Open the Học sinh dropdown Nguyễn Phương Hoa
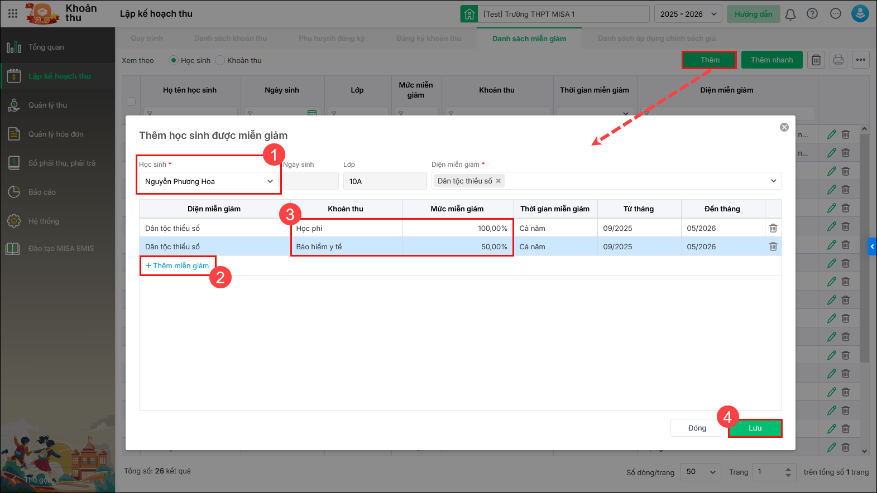This screenshot has width=877, height=493. (209, 181)
